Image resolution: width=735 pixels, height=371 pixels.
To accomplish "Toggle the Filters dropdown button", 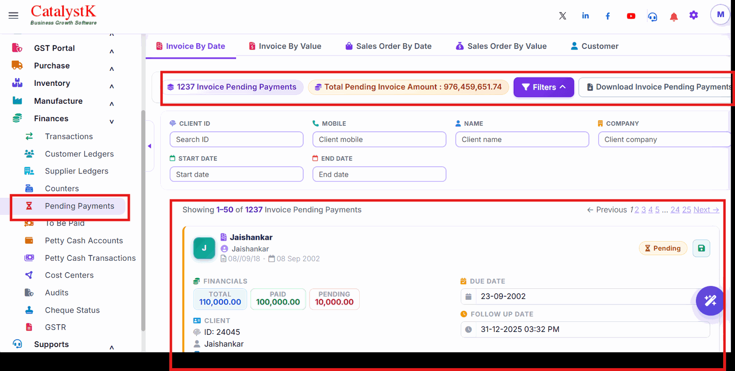I will 543,87.
